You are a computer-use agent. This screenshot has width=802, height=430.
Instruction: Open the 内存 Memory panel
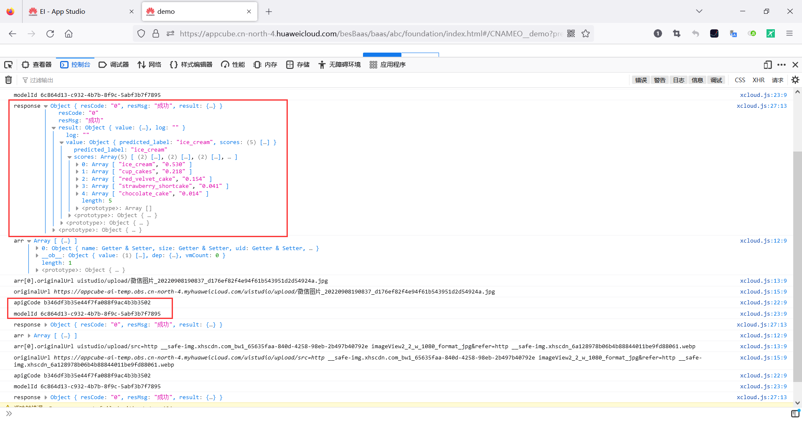[265, 65]
